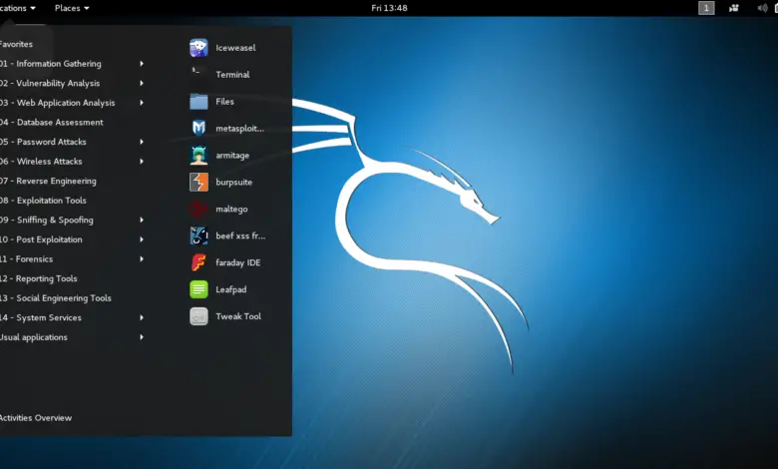Expand arrow beside Post Exploitation

(142, 239)
